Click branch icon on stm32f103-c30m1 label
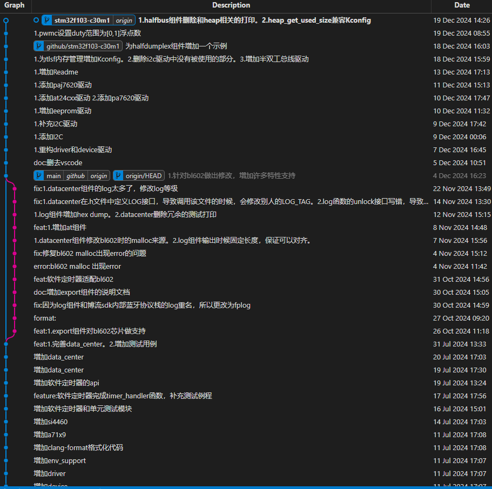This screenshot has width=492, height=489. (47, 21)
